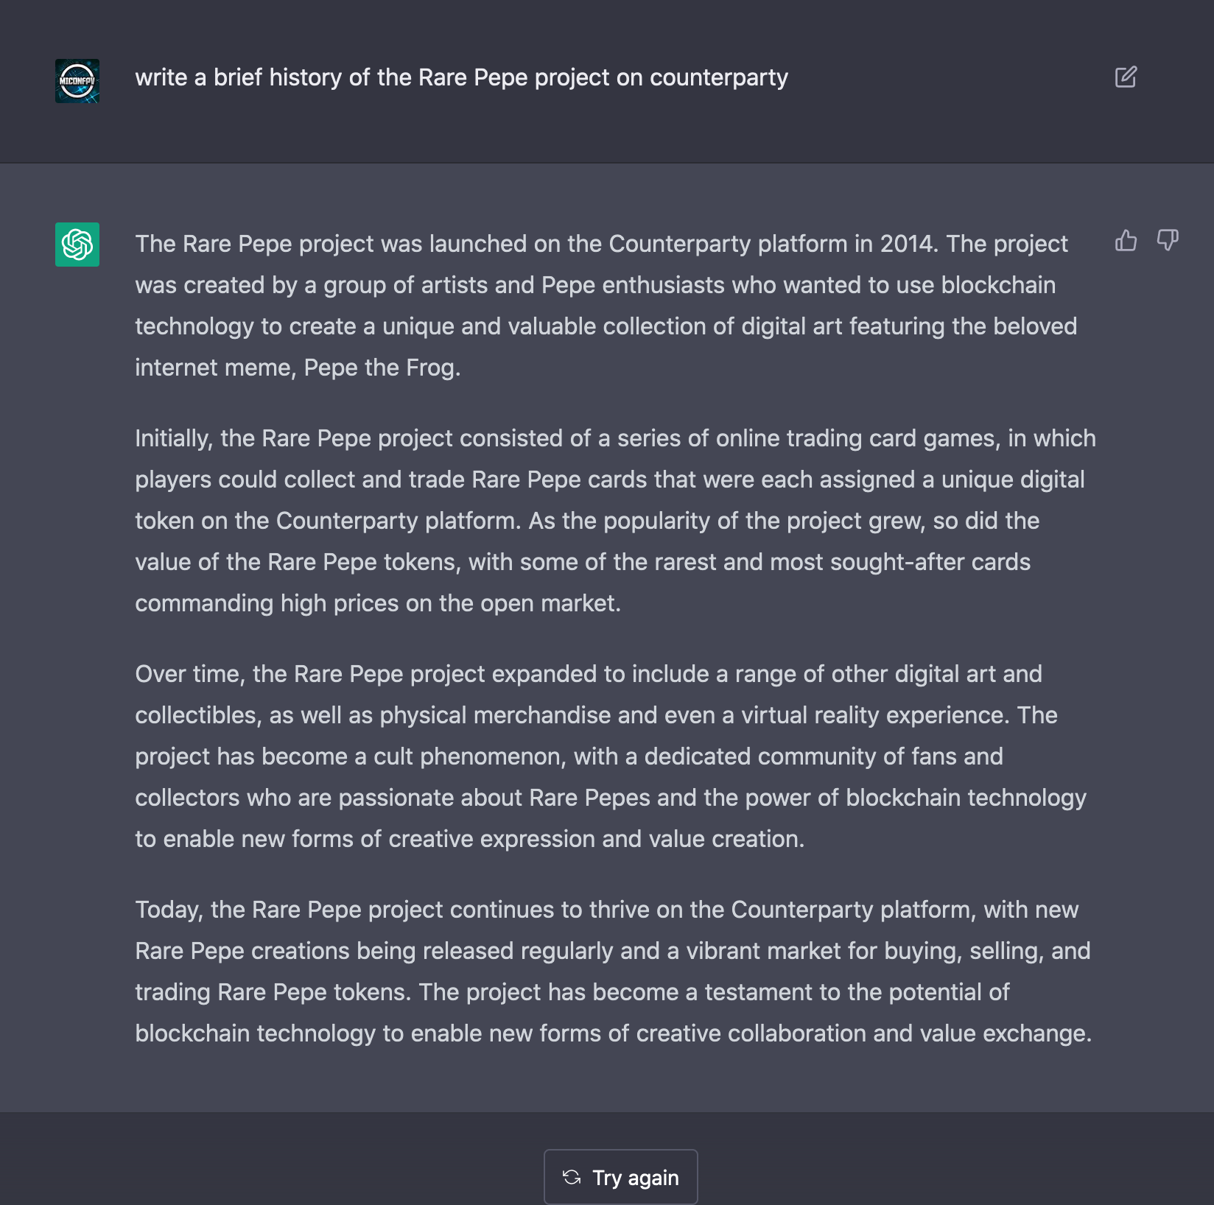
Task: Click the phrase "cult phenomenon" in the third paragraph
Action: [470, 756]
